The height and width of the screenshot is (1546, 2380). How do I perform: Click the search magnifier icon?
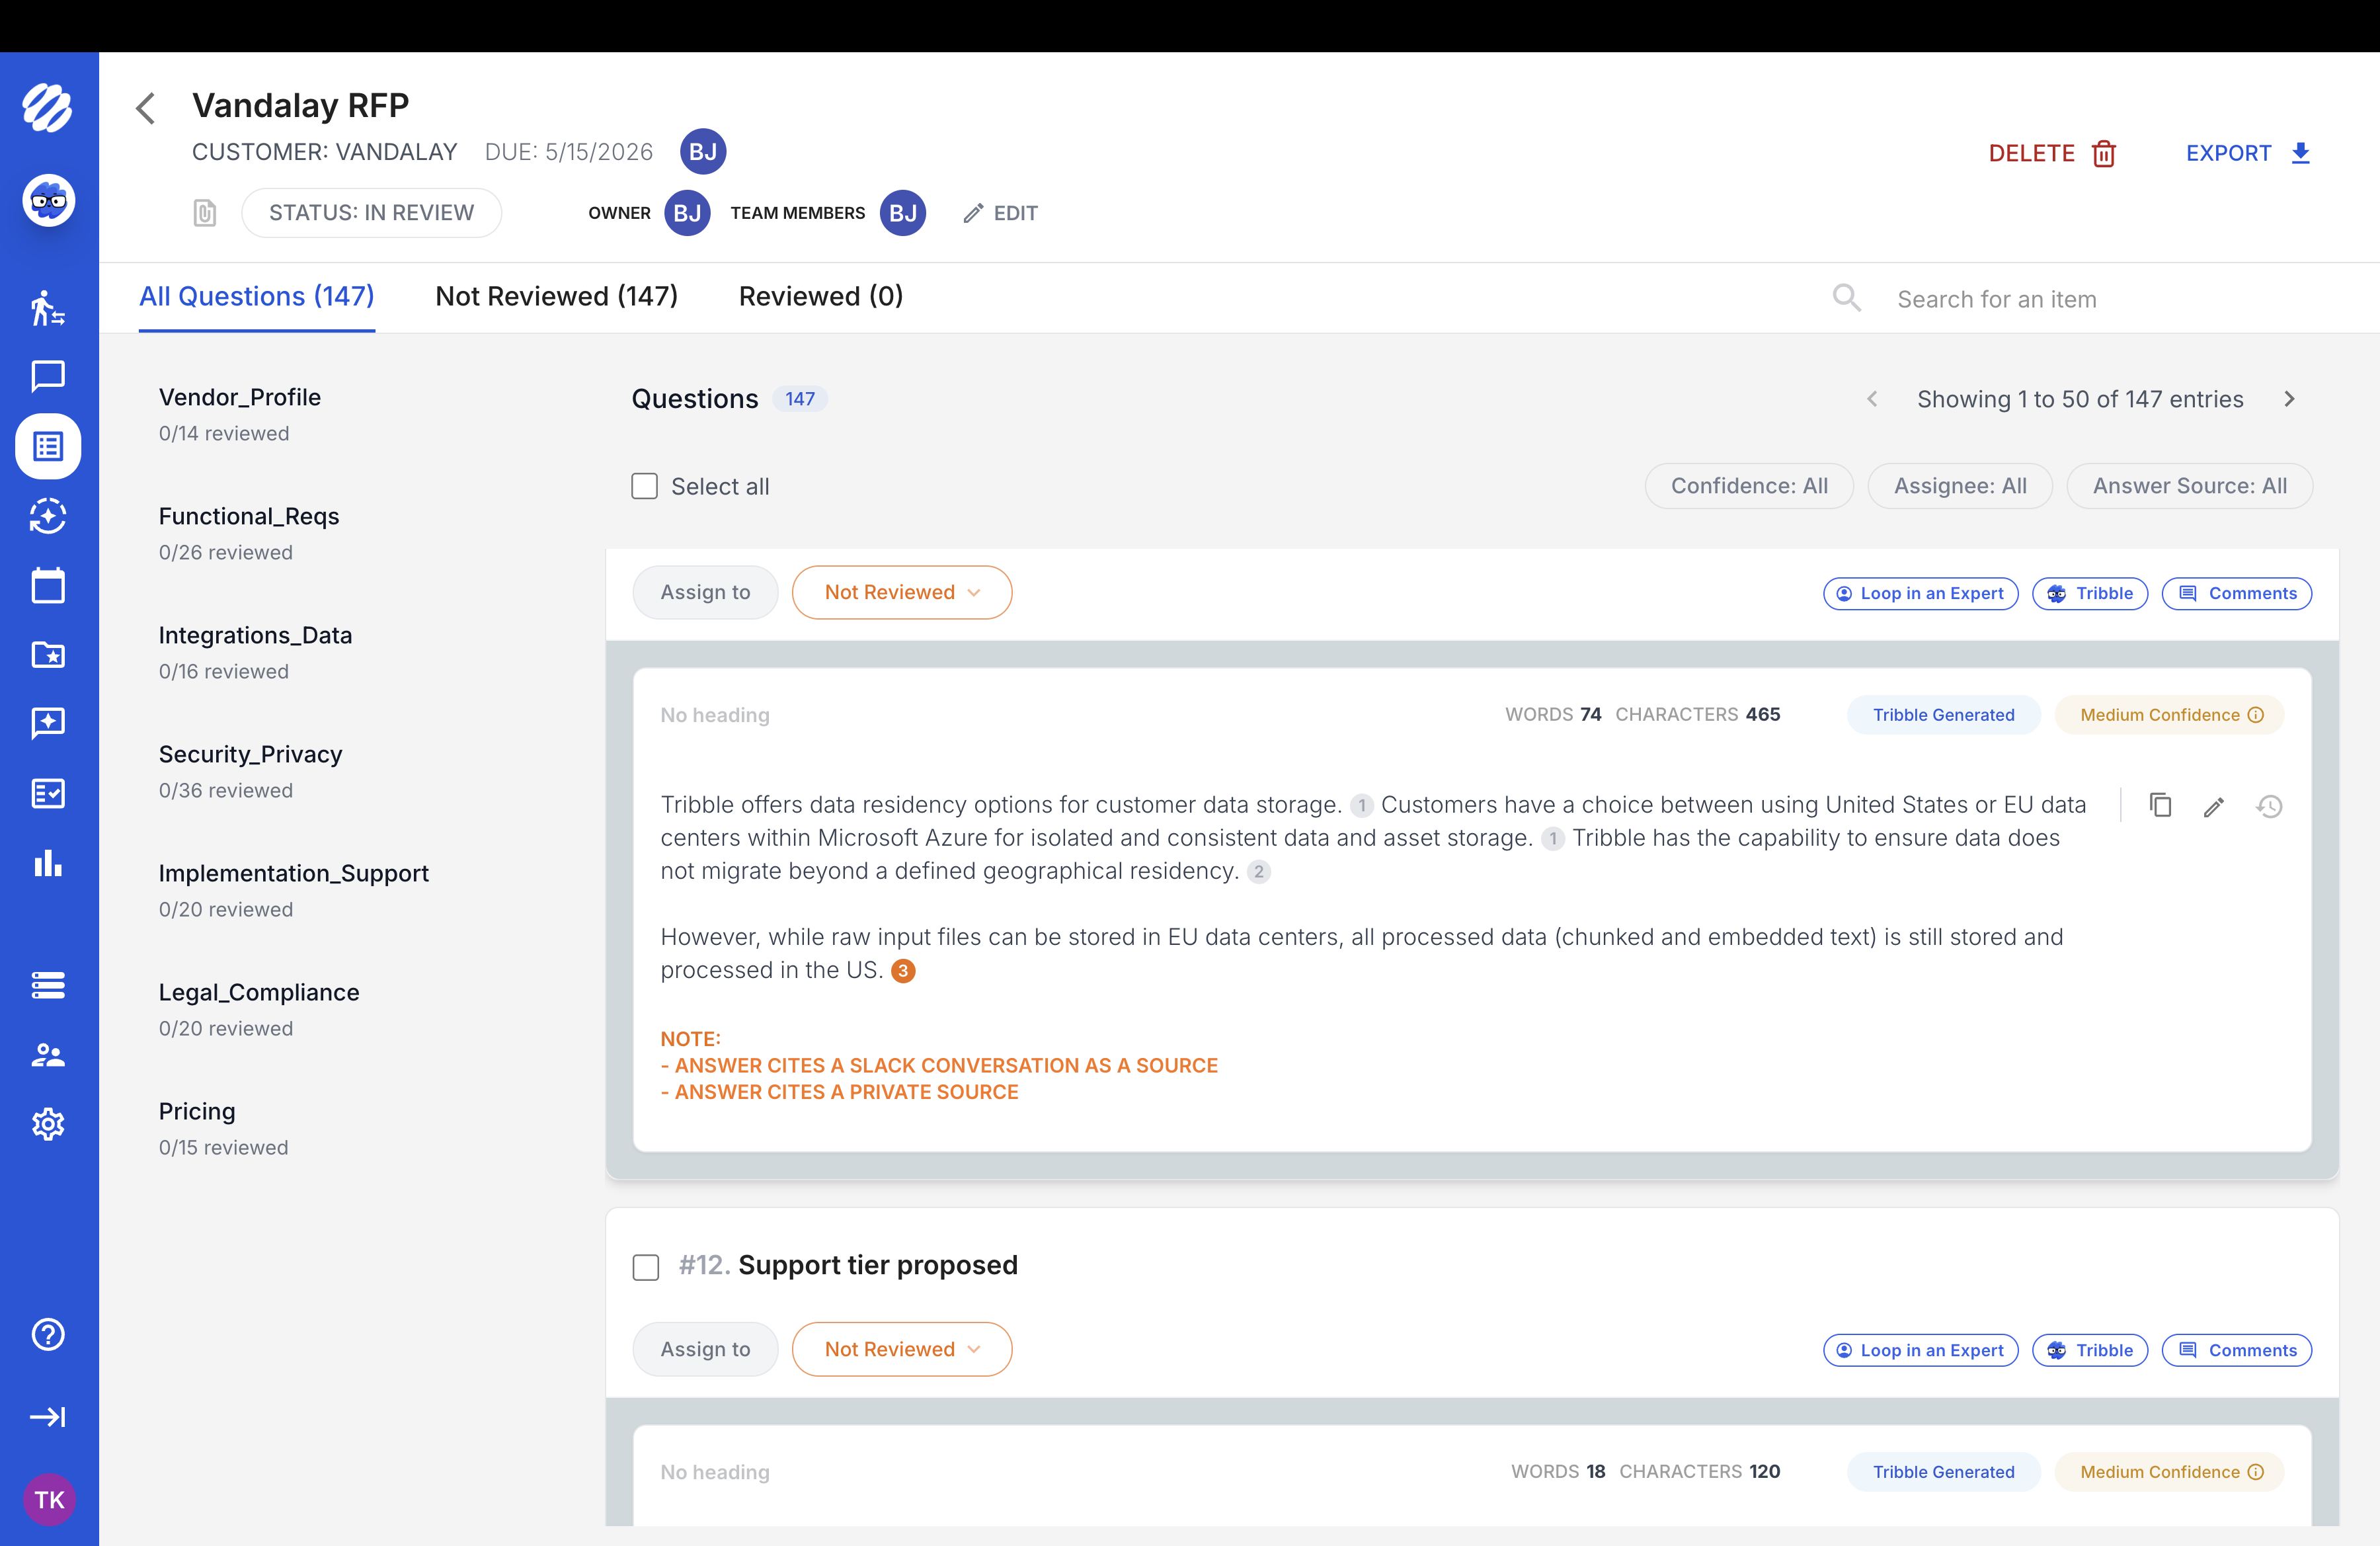(x=1846, y=298)
